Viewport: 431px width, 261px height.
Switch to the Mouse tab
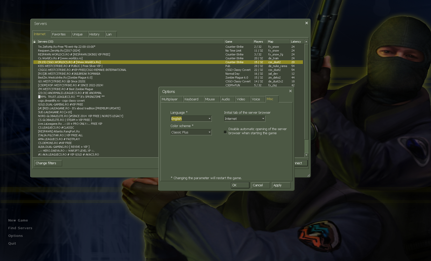[212, 99]
